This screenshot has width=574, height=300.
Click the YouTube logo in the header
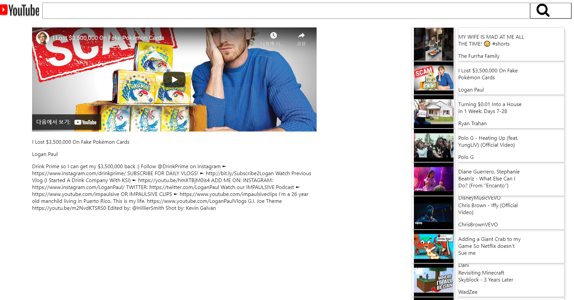(x=20, y=11)
